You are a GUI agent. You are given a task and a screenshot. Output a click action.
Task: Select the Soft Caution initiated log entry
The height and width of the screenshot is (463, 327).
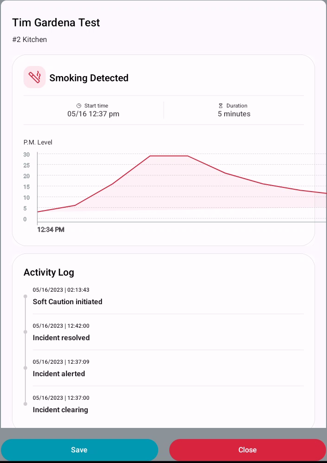pyautogui.click(x=67, y=301)
